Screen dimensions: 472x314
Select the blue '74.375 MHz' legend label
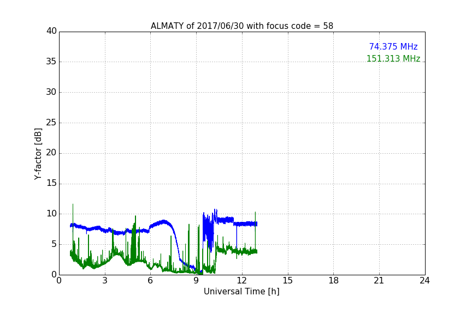(x=393, y=46)
